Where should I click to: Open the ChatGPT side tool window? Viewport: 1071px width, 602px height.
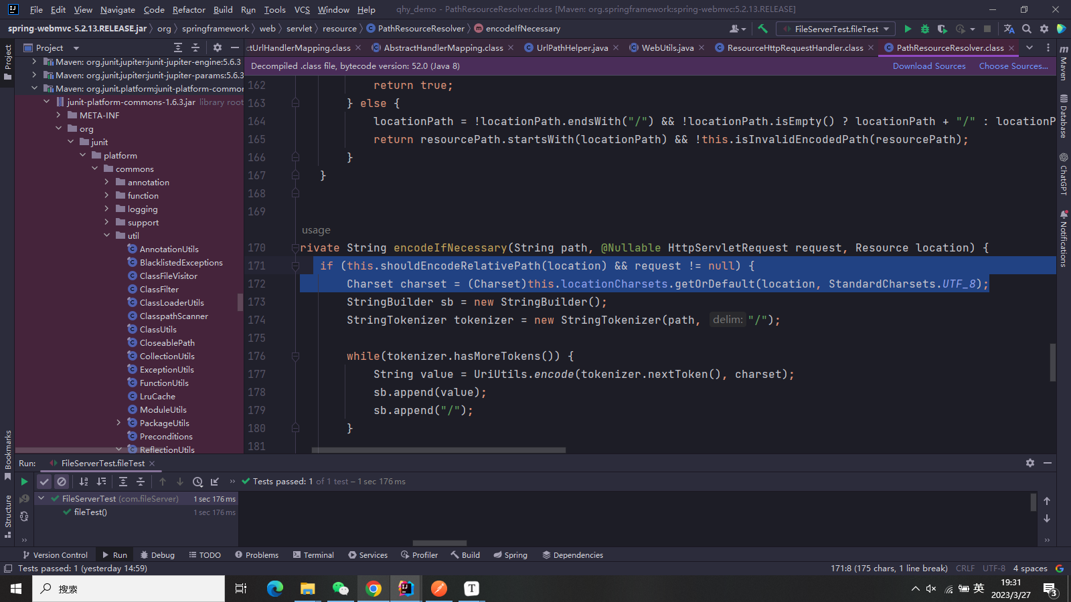coord(1064,174)
